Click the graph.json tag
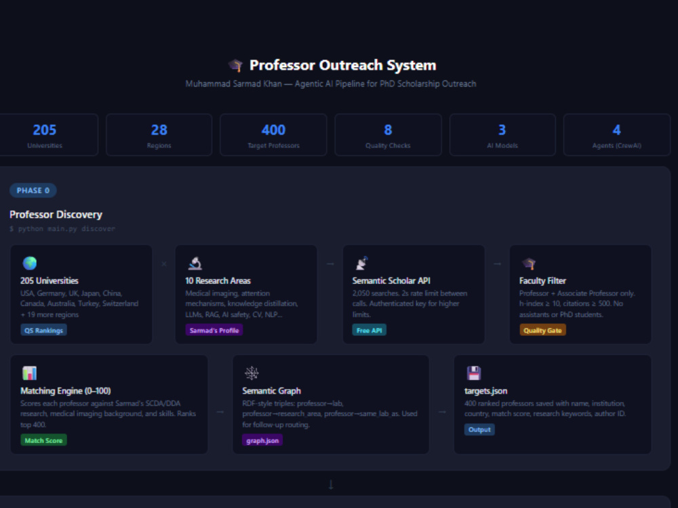The height and width of the screenshot is (508, 678). pos(262,440)
